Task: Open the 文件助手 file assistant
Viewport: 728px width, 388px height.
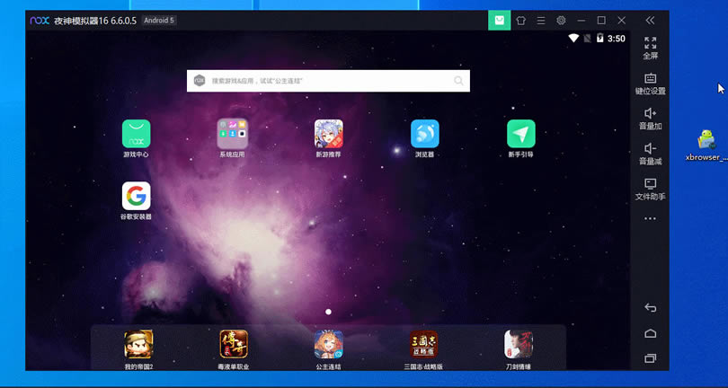Action: pos(650,188)
